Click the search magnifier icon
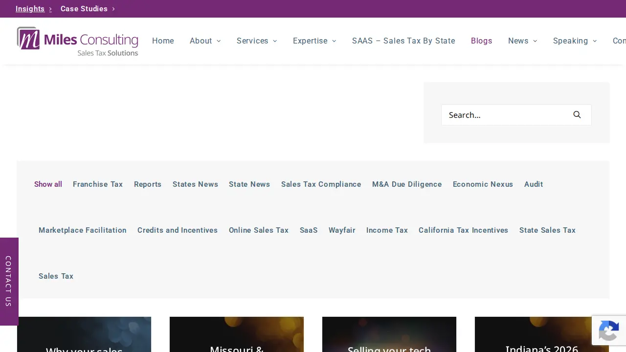This screenshot has width=626, height=352. (577, 115)
